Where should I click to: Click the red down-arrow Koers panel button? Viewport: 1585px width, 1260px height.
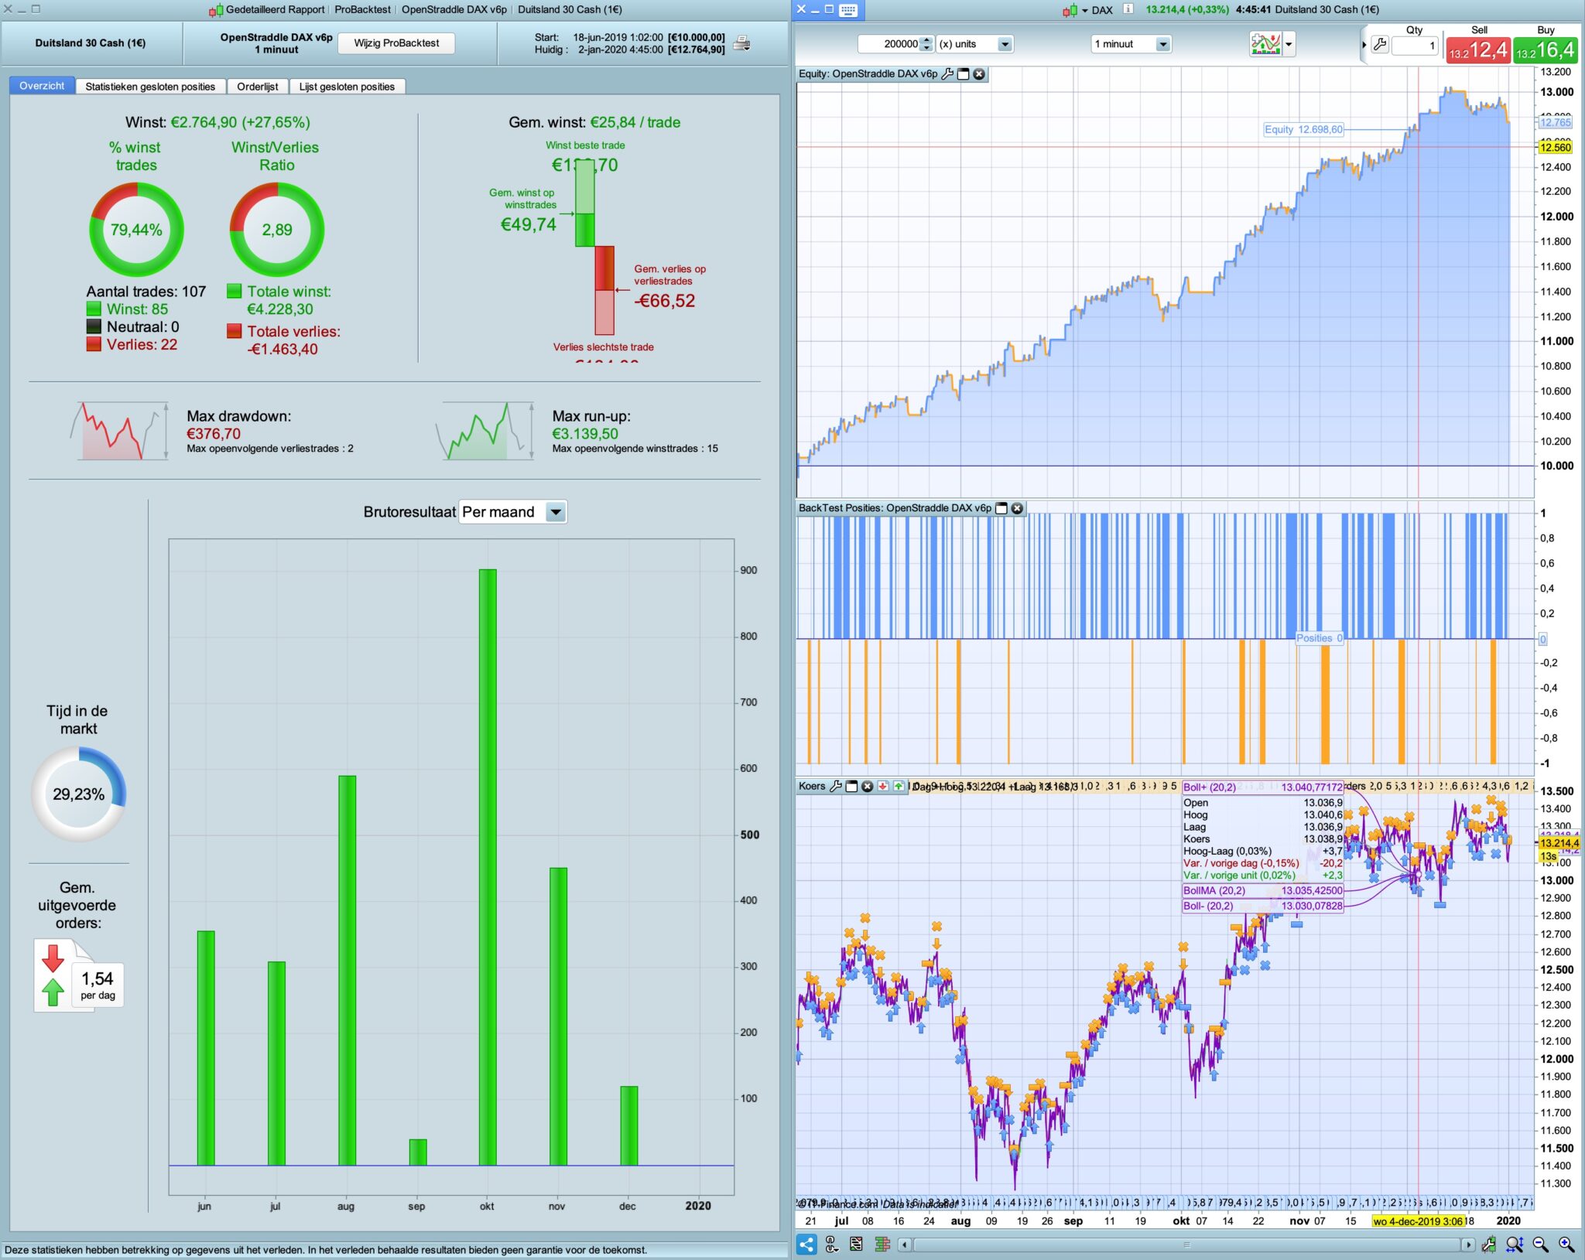[x=882, y=787]
